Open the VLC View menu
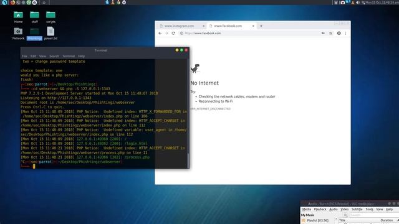 pos(380,209)
